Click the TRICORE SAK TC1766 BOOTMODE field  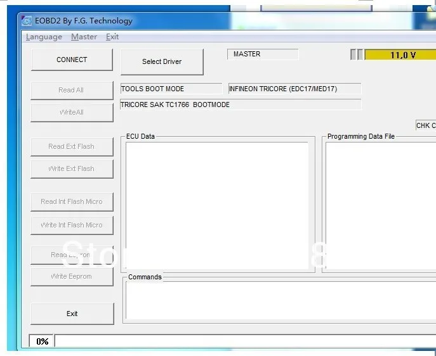click(x=241, y=105)
